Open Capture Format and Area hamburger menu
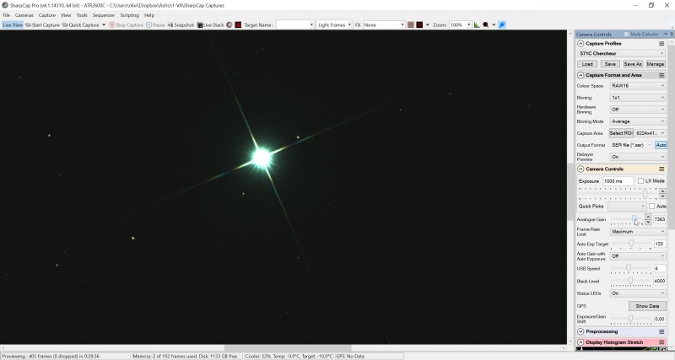The height and width of the screenshot is (360, 675). [x=661, y=75]
